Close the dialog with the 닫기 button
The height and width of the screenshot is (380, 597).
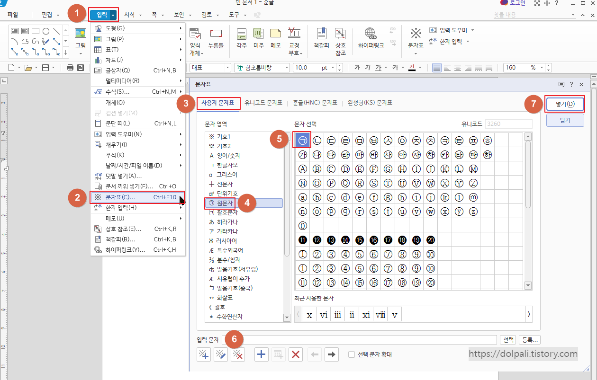click(565, 120)
